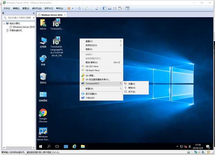Select the TortoiseGit-LanguagePack installer icon
The height and width of the screenshot is (155, 215).
[x=56, y=47]
